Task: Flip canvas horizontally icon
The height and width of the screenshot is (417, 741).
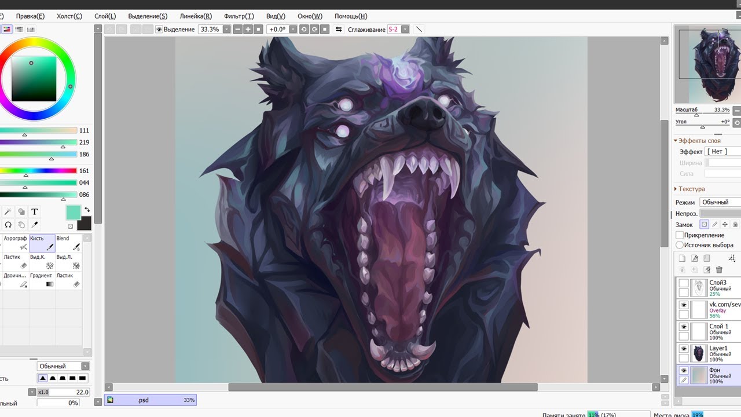Action: tap(339, 29)
